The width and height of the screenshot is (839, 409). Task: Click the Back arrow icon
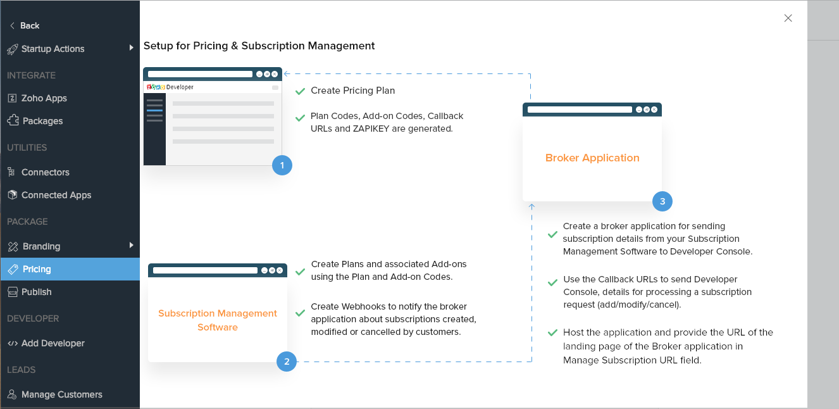tap(12, 26)
